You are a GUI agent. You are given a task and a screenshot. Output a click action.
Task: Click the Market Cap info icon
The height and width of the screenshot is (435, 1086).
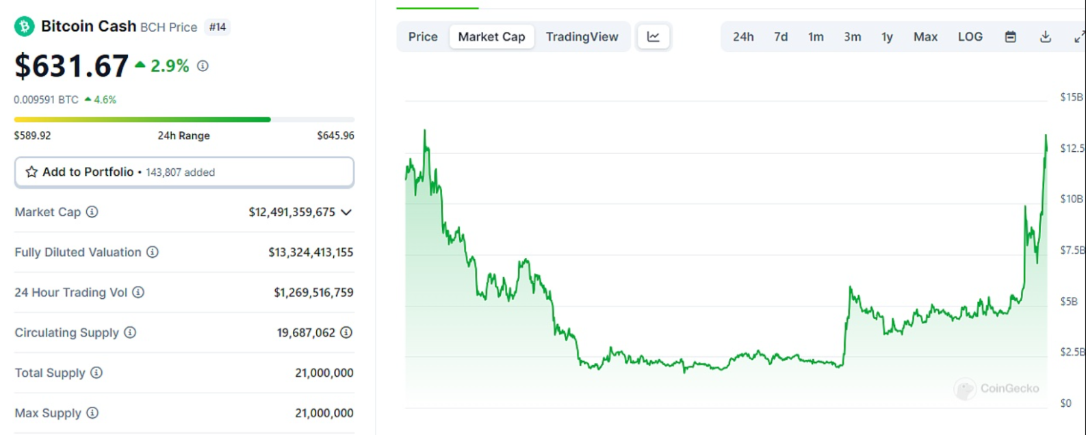[x=92, y=212]
